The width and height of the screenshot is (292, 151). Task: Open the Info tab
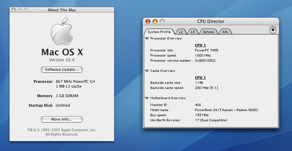click(225, 32)
